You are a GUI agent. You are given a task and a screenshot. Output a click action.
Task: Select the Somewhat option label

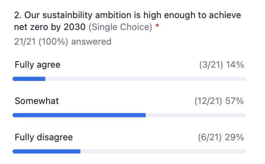[x=37, y=101]
